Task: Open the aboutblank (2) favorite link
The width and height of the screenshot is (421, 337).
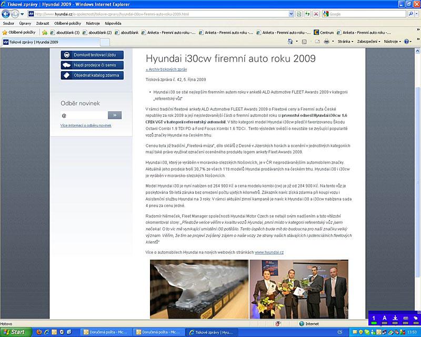Action: click(x=97, y=33)
